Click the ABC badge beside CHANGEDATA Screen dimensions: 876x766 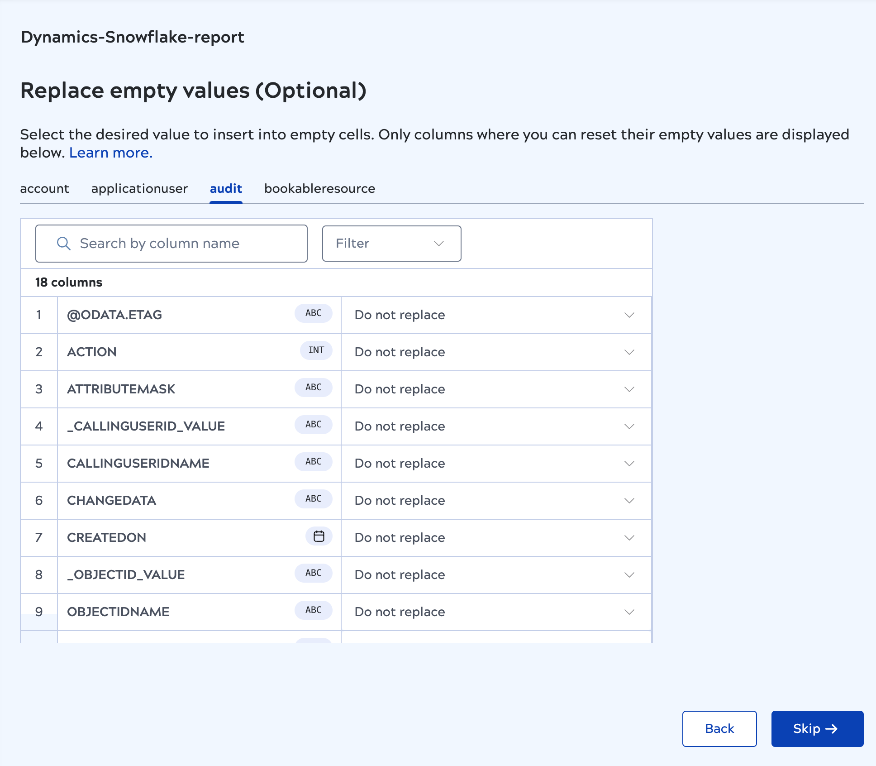(313, 498)
